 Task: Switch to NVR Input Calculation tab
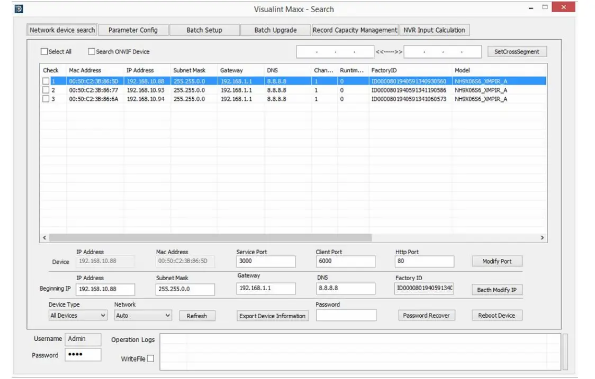435,30
